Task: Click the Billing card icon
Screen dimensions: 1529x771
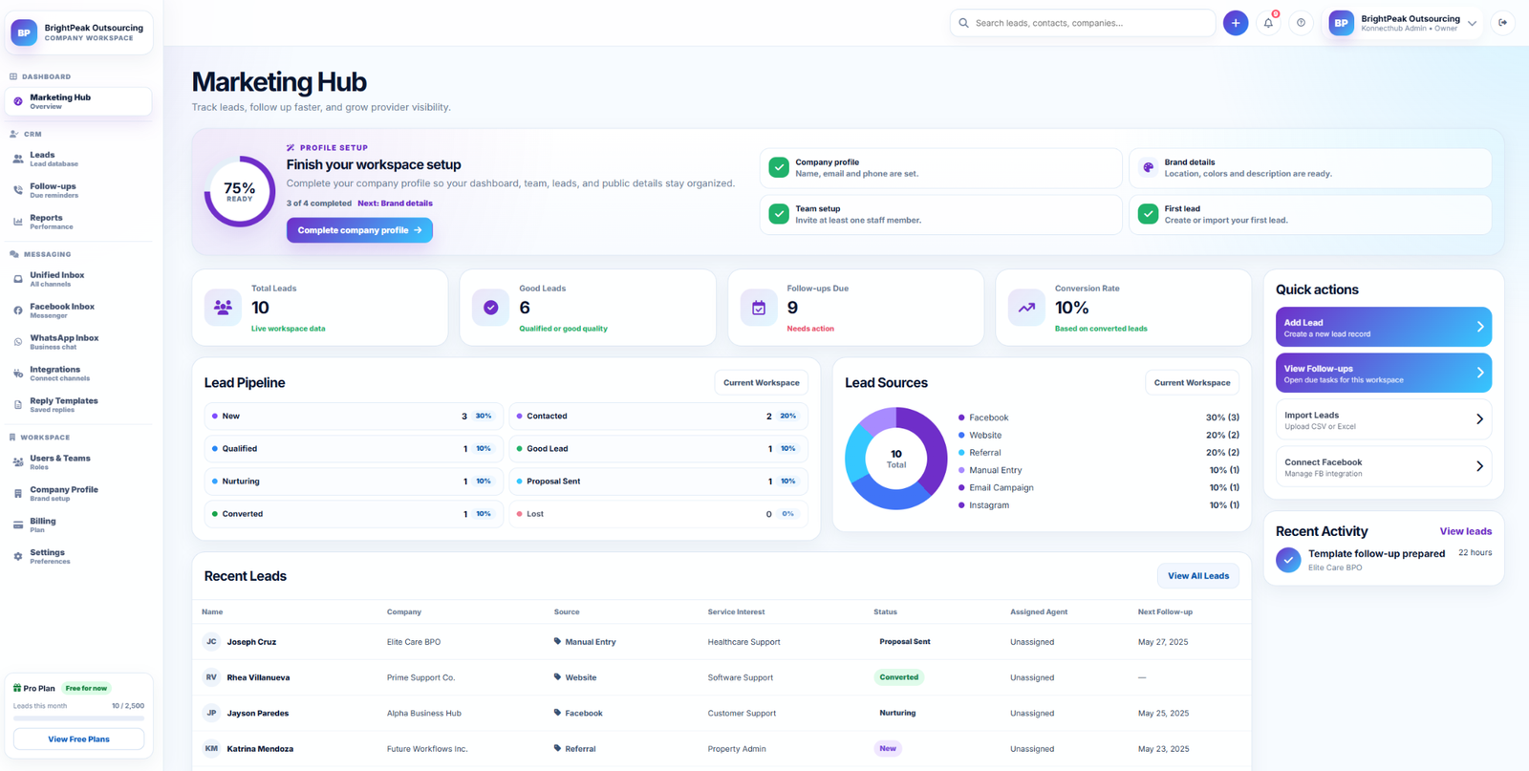Action: click(x=17, y=525)
